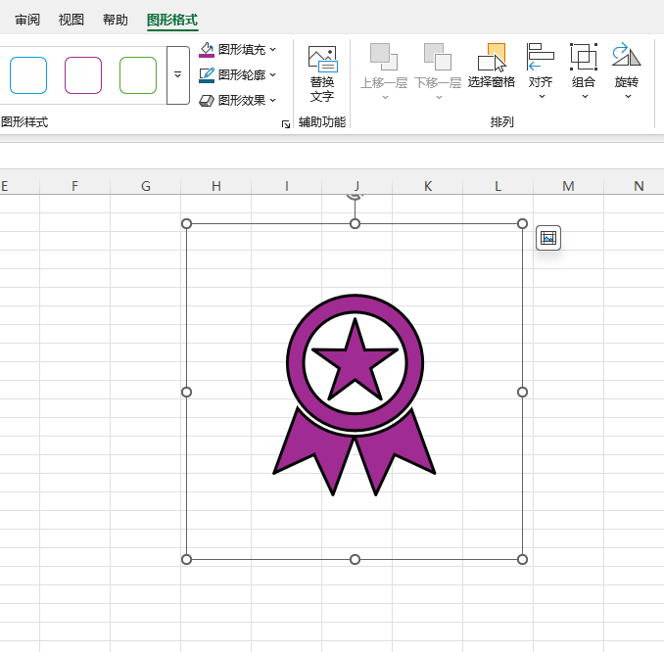664x652 pixels.
Task: Expand the 对齐 dropdown chevron
Action: 542,97
